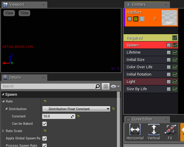Image resolution: width=184 pixels, height=147 pixels.
Task: Click the Viewport tab icon
Action: pyautogui.click(x=5, y=5)
